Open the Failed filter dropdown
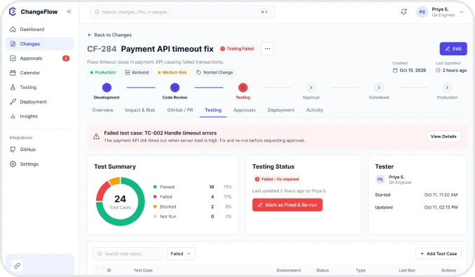This screenshot has height=277, width=475. point(181,254)
